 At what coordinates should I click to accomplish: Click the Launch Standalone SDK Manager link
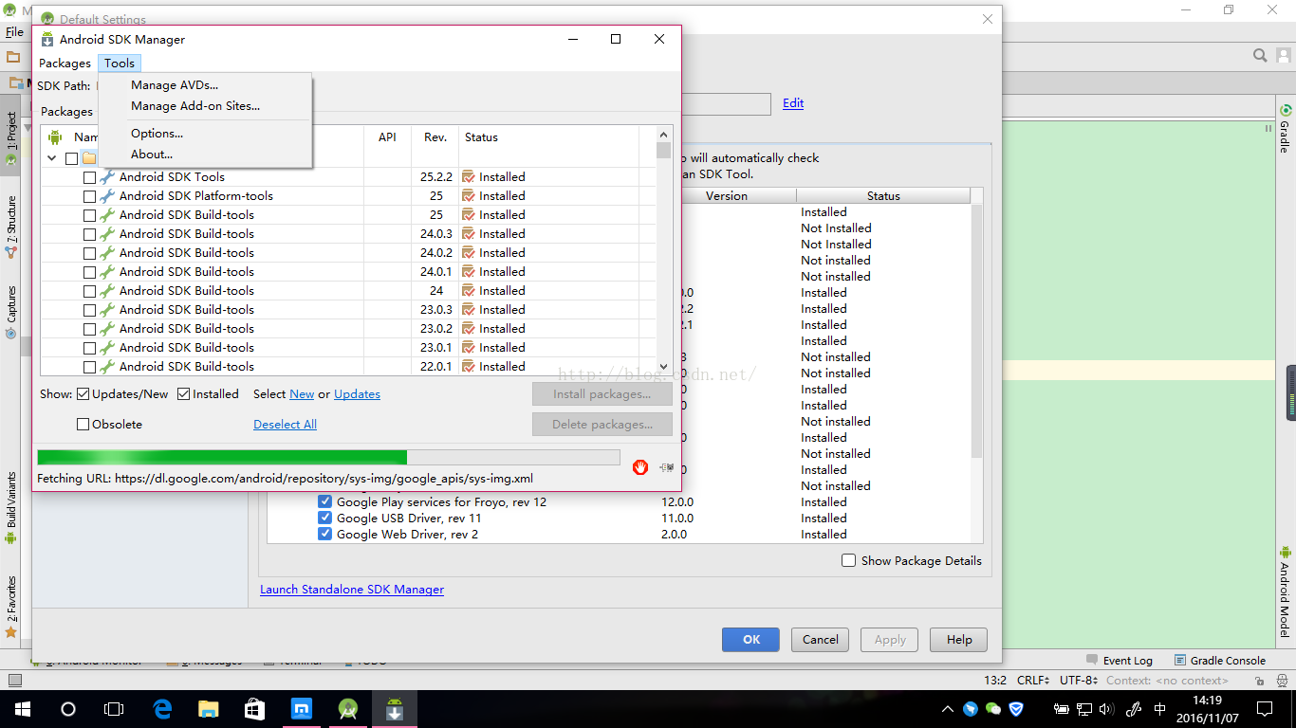click(x=352, y=590)
